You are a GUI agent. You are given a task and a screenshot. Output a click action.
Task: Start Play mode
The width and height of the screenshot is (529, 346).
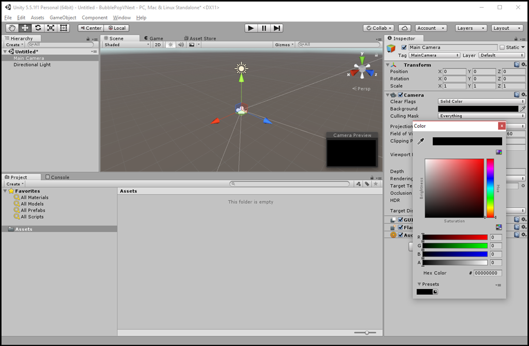tap(251, 28)
